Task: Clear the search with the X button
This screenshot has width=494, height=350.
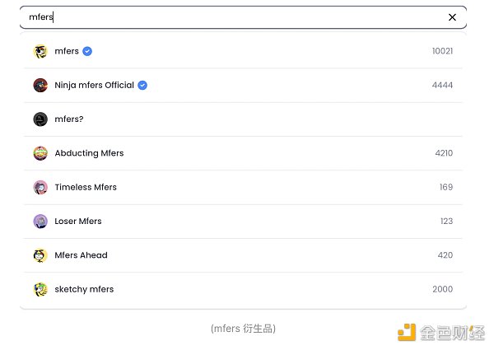Action: click(x=452, y=17)
